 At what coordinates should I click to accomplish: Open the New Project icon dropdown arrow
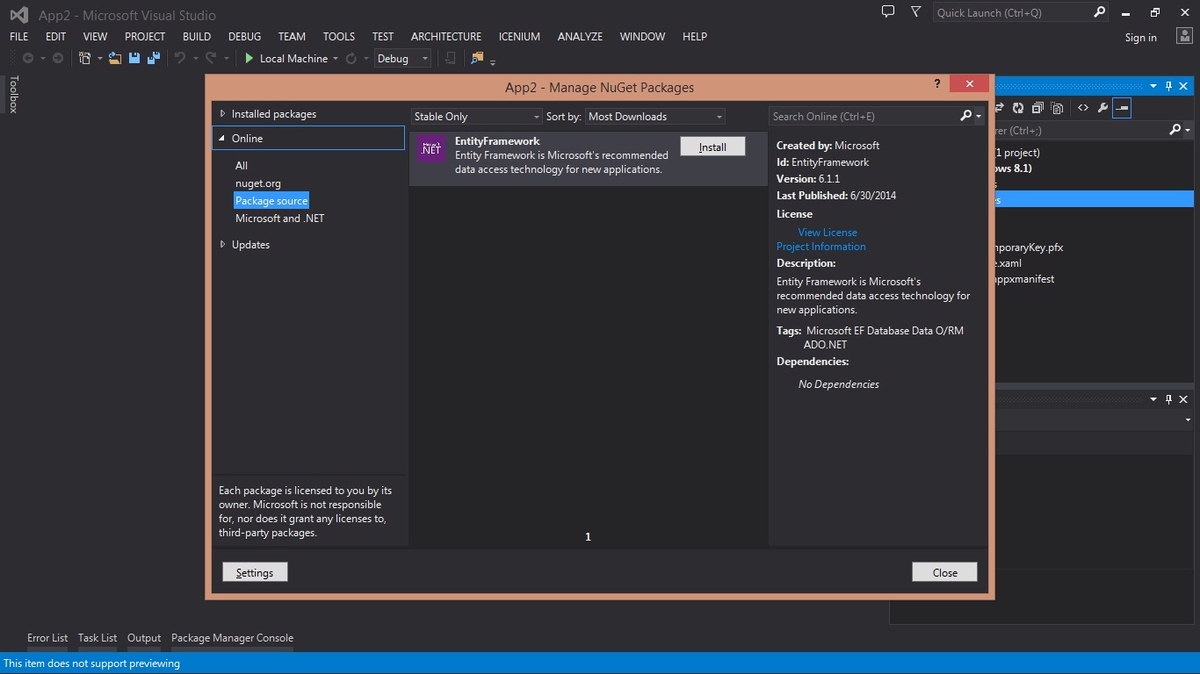[99, 60]
